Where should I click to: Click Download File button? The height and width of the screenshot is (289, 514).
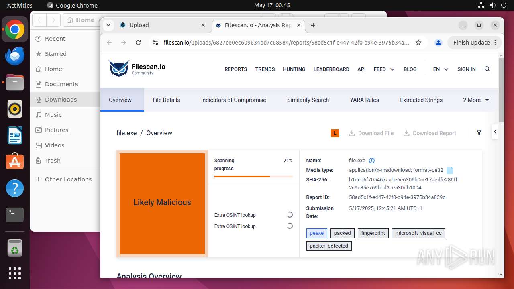371,133
